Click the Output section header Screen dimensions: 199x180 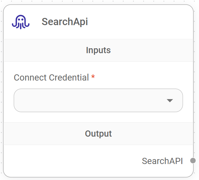[x=98, y=134]
